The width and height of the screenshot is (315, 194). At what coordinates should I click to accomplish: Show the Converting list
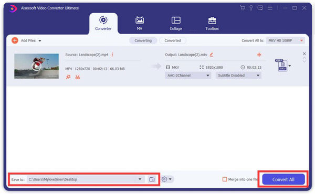143,40
